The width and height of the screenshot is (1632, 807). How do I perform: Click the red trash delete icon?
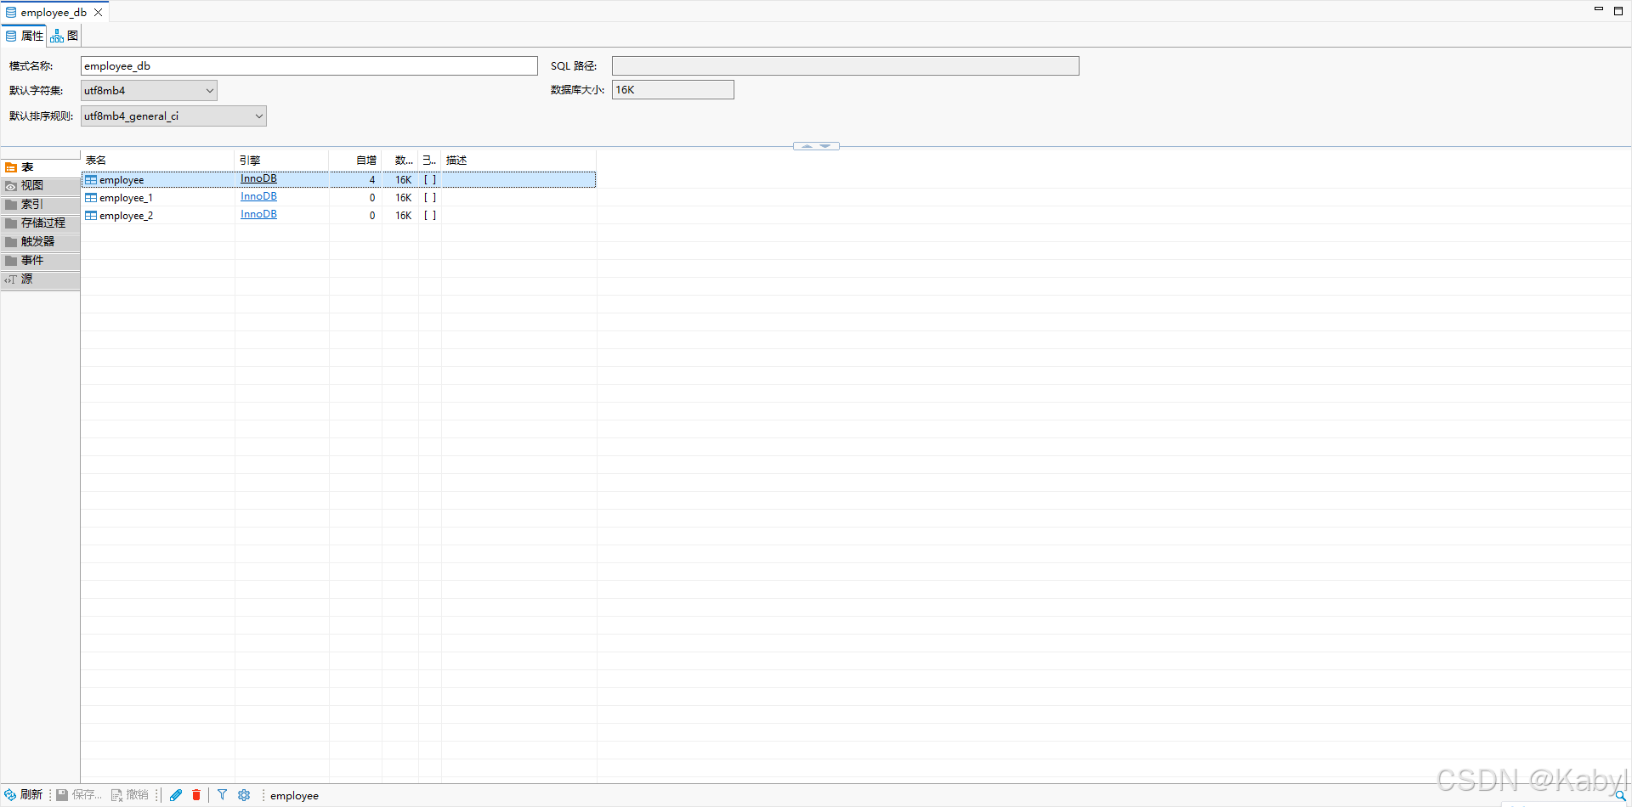196,795
